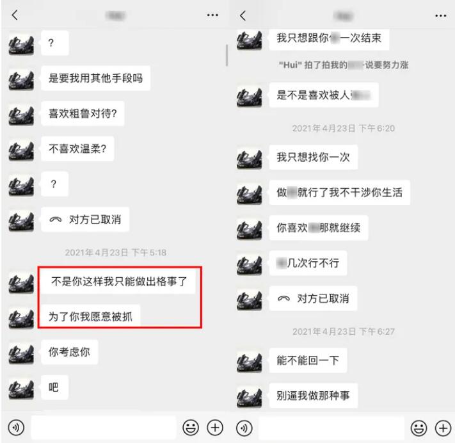455x443 pixels.
Task: Tap the message '为了你我愿意被抓'
Action: point(90,316)
